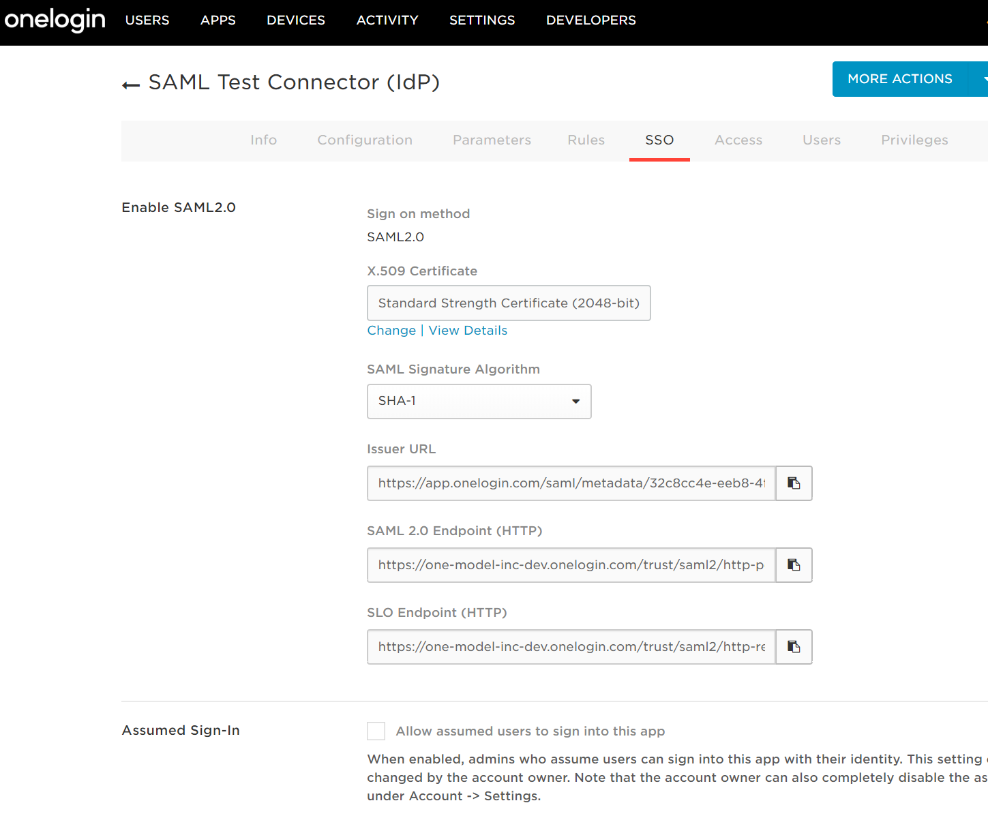The width and height of the screenshot is (988, 818).
Task: Open the SAML Signature Algorithm SHA-1 dropdown
Action: (479, 402)
